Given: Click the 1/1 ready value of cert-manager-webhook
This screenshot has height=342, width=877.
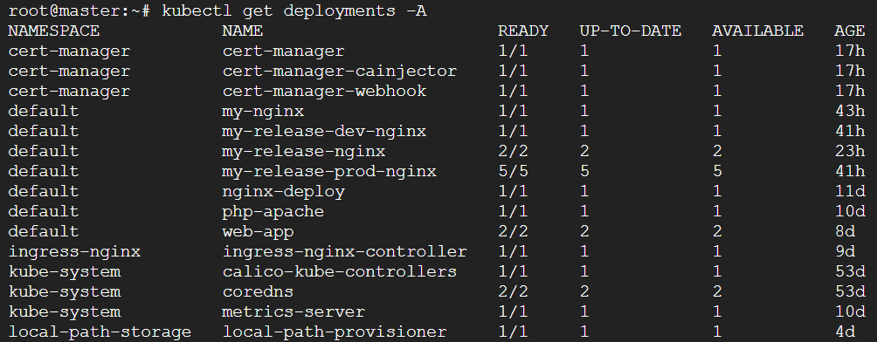Looking at the screenshot, I should pos(513,91).
